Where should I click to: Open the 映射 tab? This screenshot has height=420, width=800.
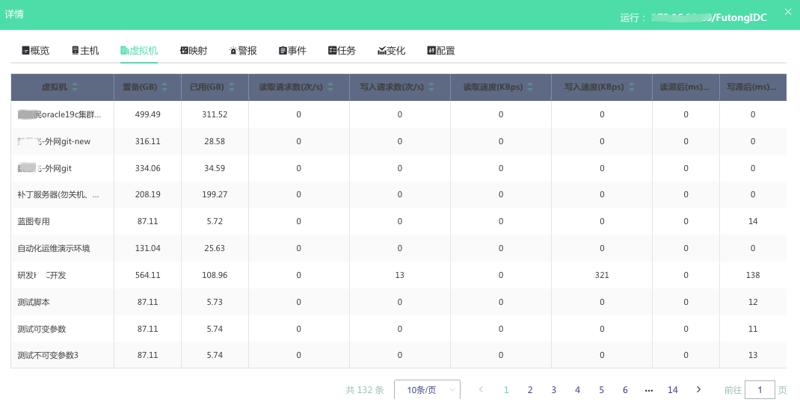click(194, 51)
